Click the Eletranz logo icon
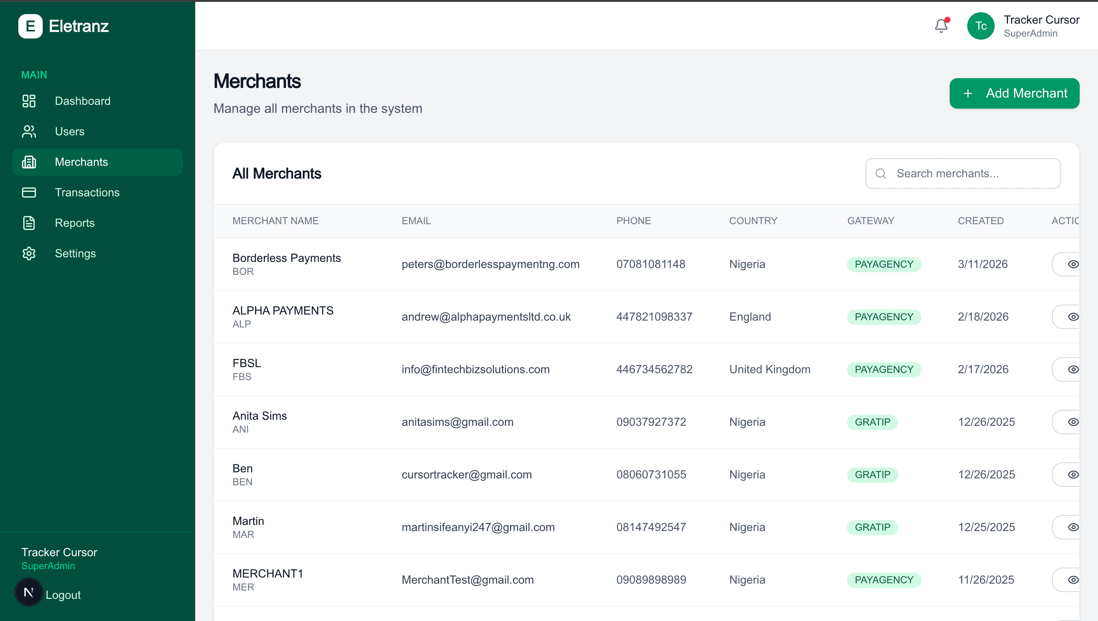 [30, 26]
